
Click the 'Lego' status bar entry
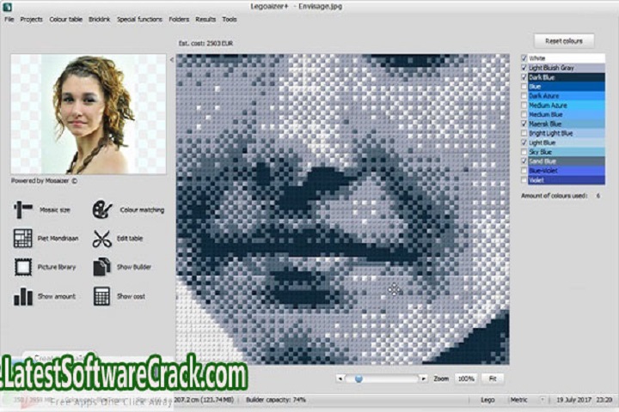[x=487, y=400]
